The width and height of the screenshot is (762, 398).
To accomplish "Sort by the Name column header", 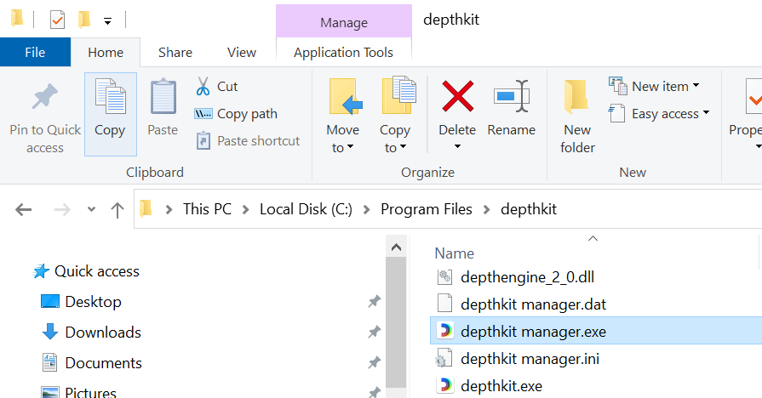I will [455, 253].
